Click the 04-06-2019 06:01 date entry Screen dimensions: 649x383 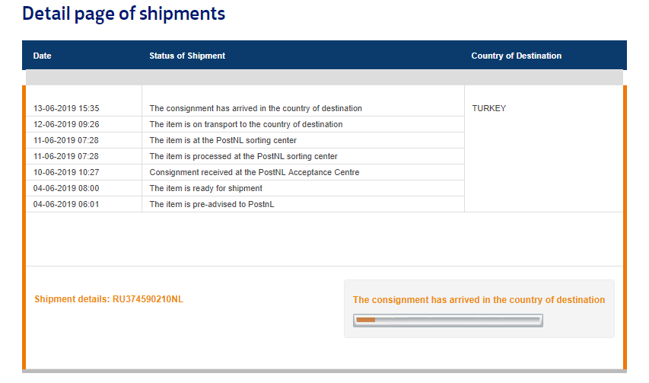click(x=66, y=204)
